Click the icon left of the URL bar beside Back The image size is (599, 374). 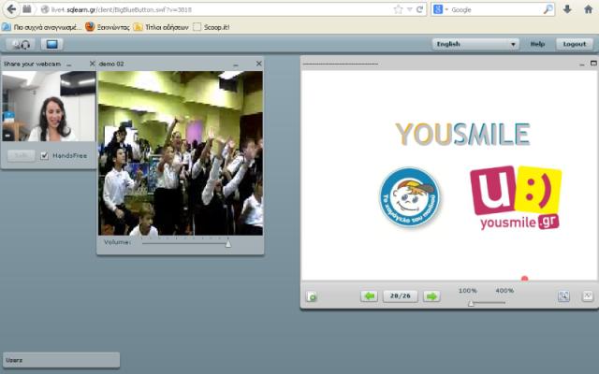(x=27, y=9)
